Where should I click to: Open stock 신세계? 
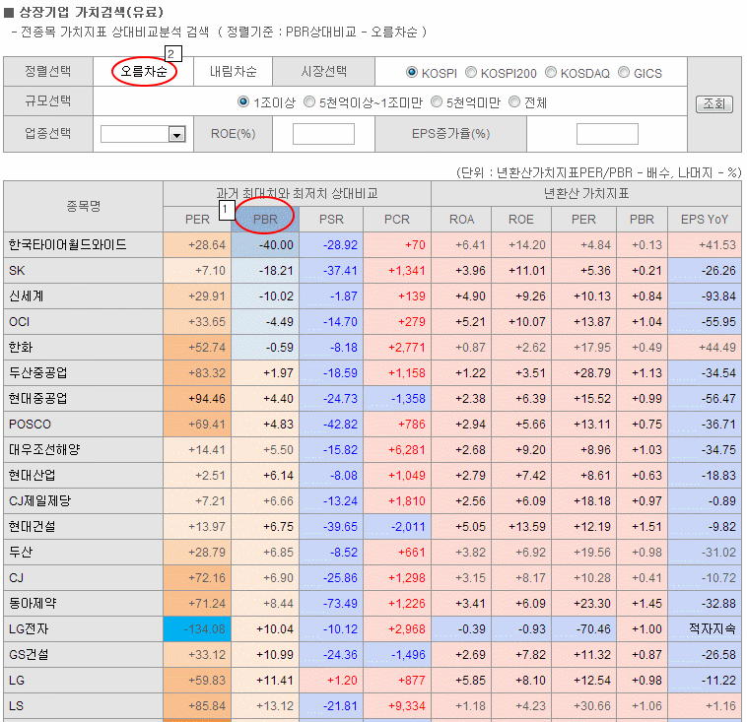point(26,296)
